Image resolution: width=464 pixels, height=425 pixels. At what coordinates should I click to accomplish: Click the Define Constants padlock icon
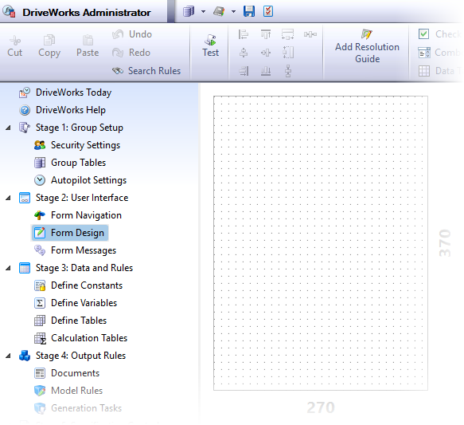(40, 285)
